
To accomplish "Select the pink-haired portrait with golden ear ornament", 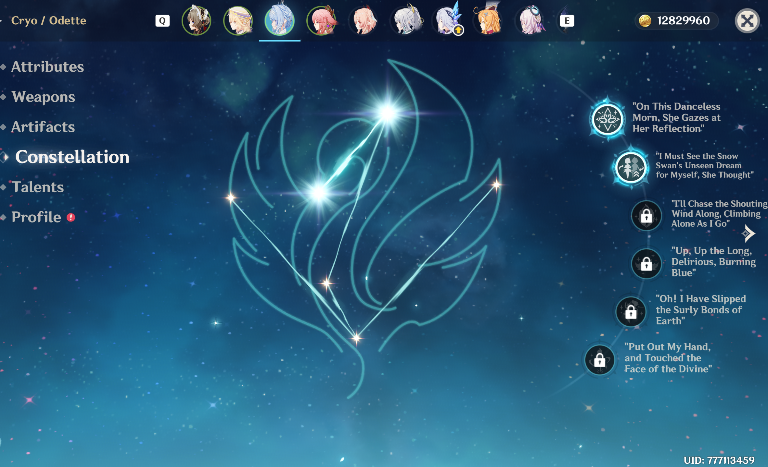I will tap(321, 21).
